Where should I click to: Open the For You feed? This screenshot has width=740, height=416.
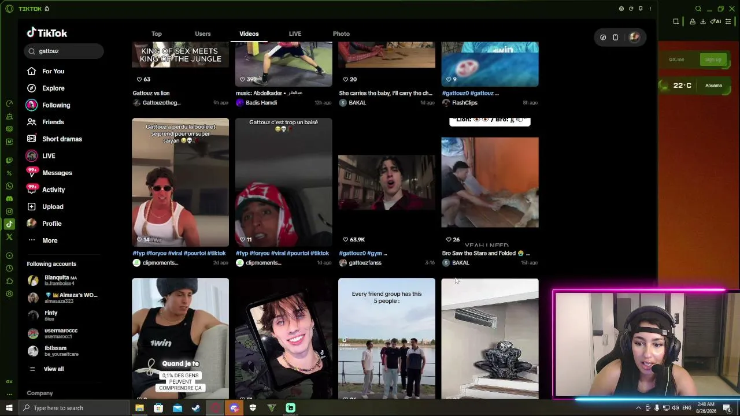(x=45, y=71)
